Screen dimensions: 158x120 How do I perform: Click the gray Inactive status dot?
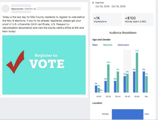pyautogui.click(x=93, y=3)
